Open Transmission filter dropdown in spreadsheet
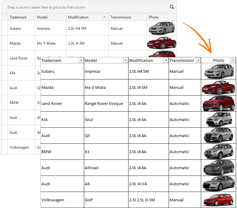 (x=198, y=60)
